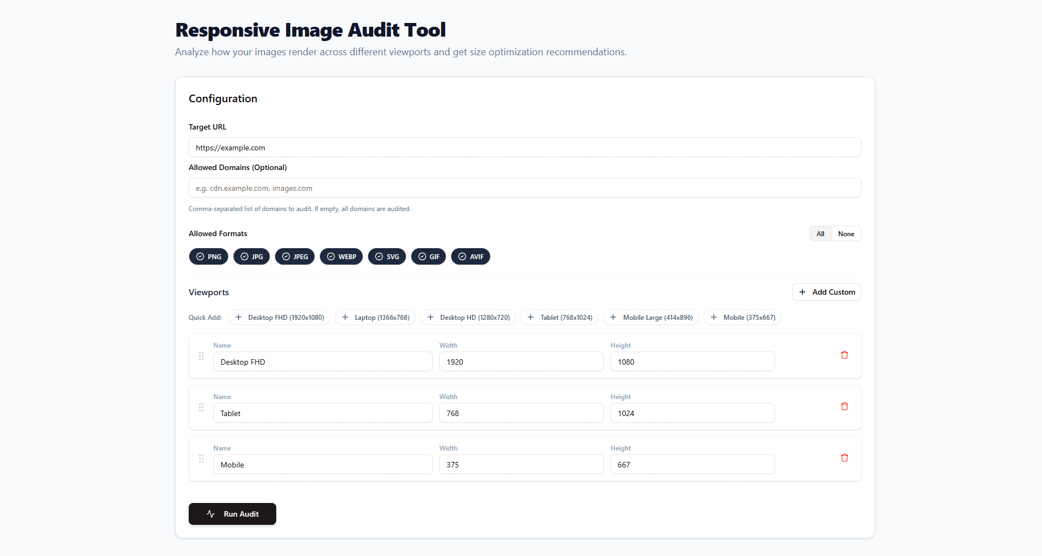The height and width of the screenshot is (556, 1042).
Task: Disable the AVIF format
Action: click(x=470, y=256)
